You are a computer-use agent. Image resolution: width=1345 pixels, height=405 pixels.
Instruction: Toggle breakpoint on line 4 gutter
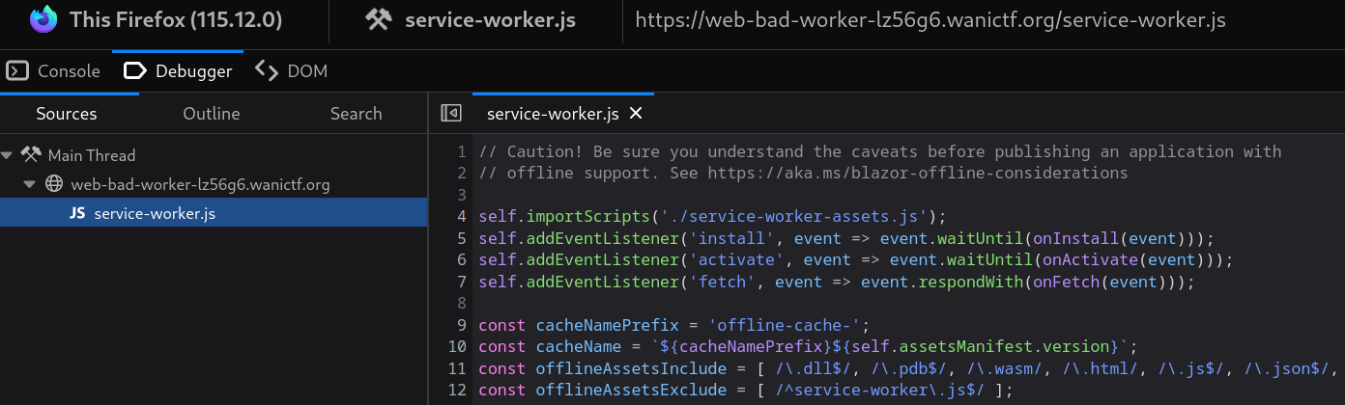click(461, 215)
